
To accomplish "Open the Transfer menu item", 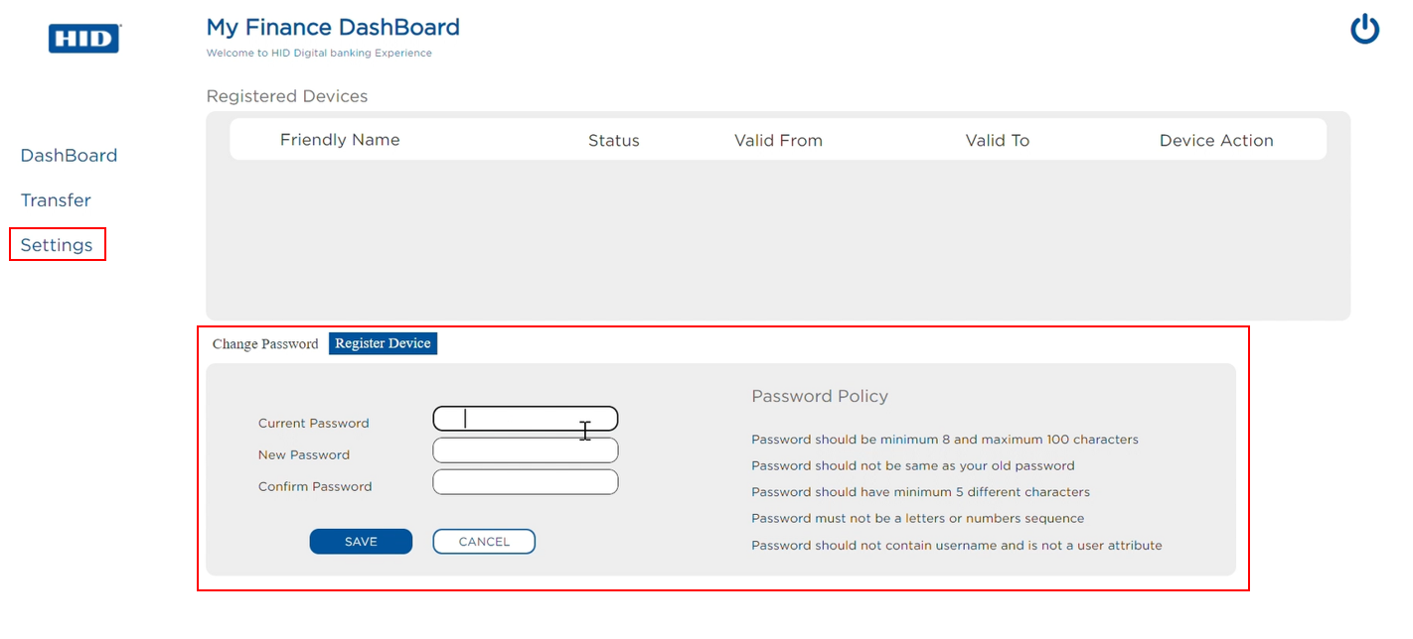I will 56,200.
